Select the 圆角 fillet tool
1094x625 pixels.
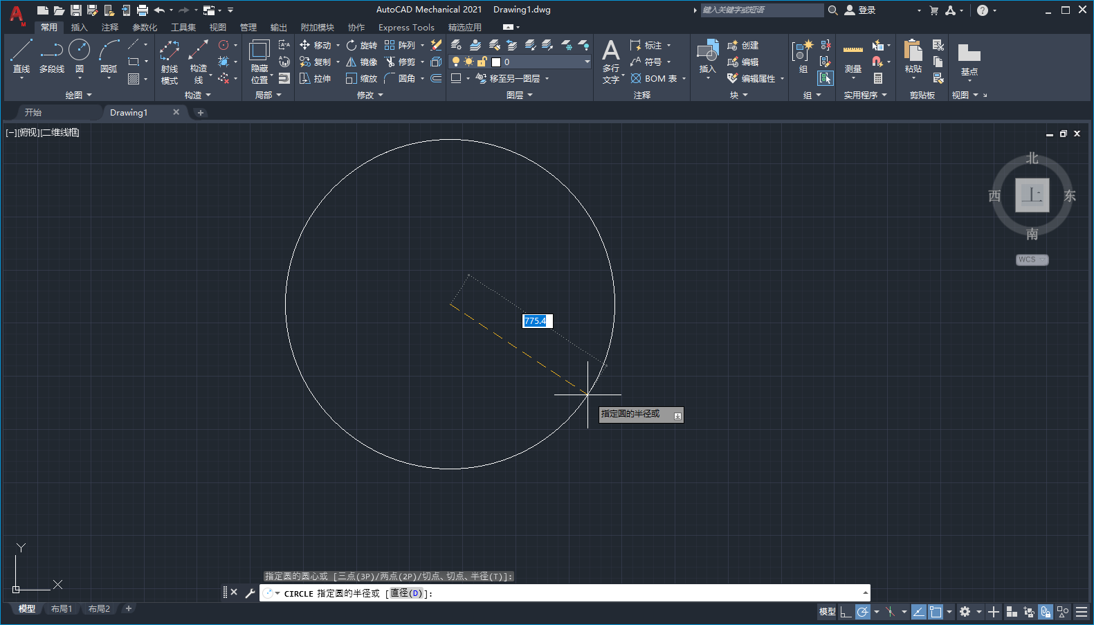tap(400, 78)
